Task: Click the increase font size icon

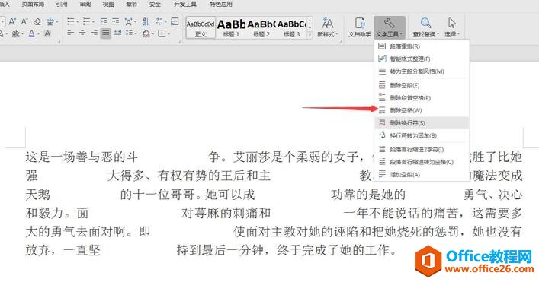Action: 12,22
